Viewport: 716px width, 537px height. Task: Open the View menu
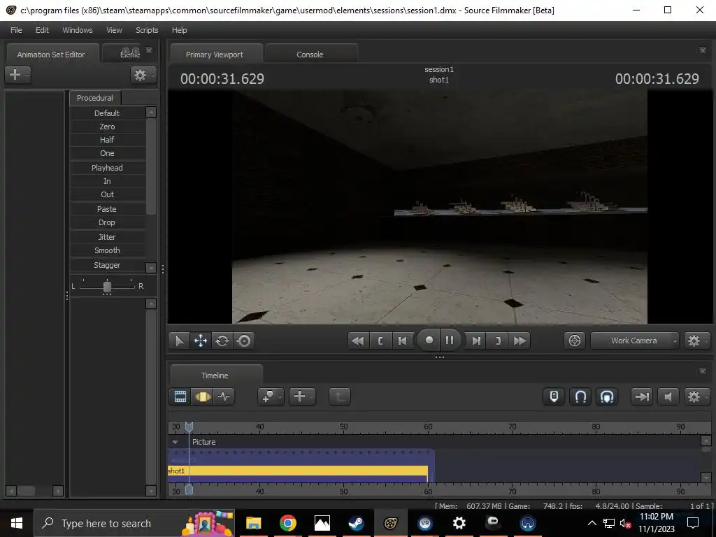point(114,30)
